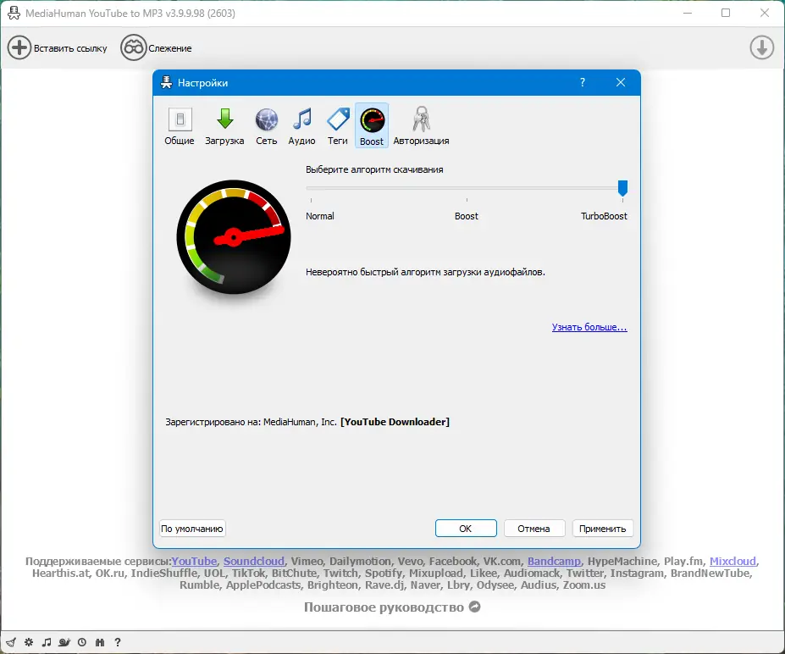
Task: Restore defaults with По умолчанию button
Action: click(192, 529)
